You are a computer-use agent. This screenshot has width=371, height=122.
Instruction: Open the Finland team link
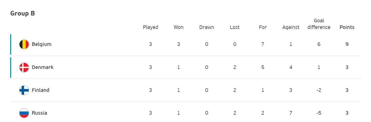tap(41, 90)
